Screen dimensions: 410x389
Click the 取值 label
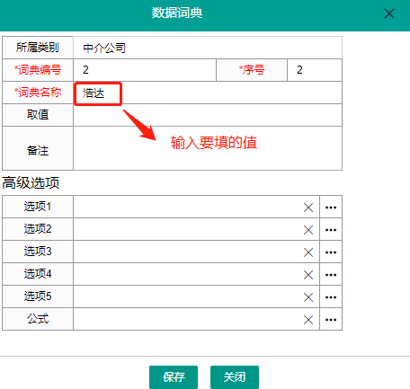click(38, 115)
